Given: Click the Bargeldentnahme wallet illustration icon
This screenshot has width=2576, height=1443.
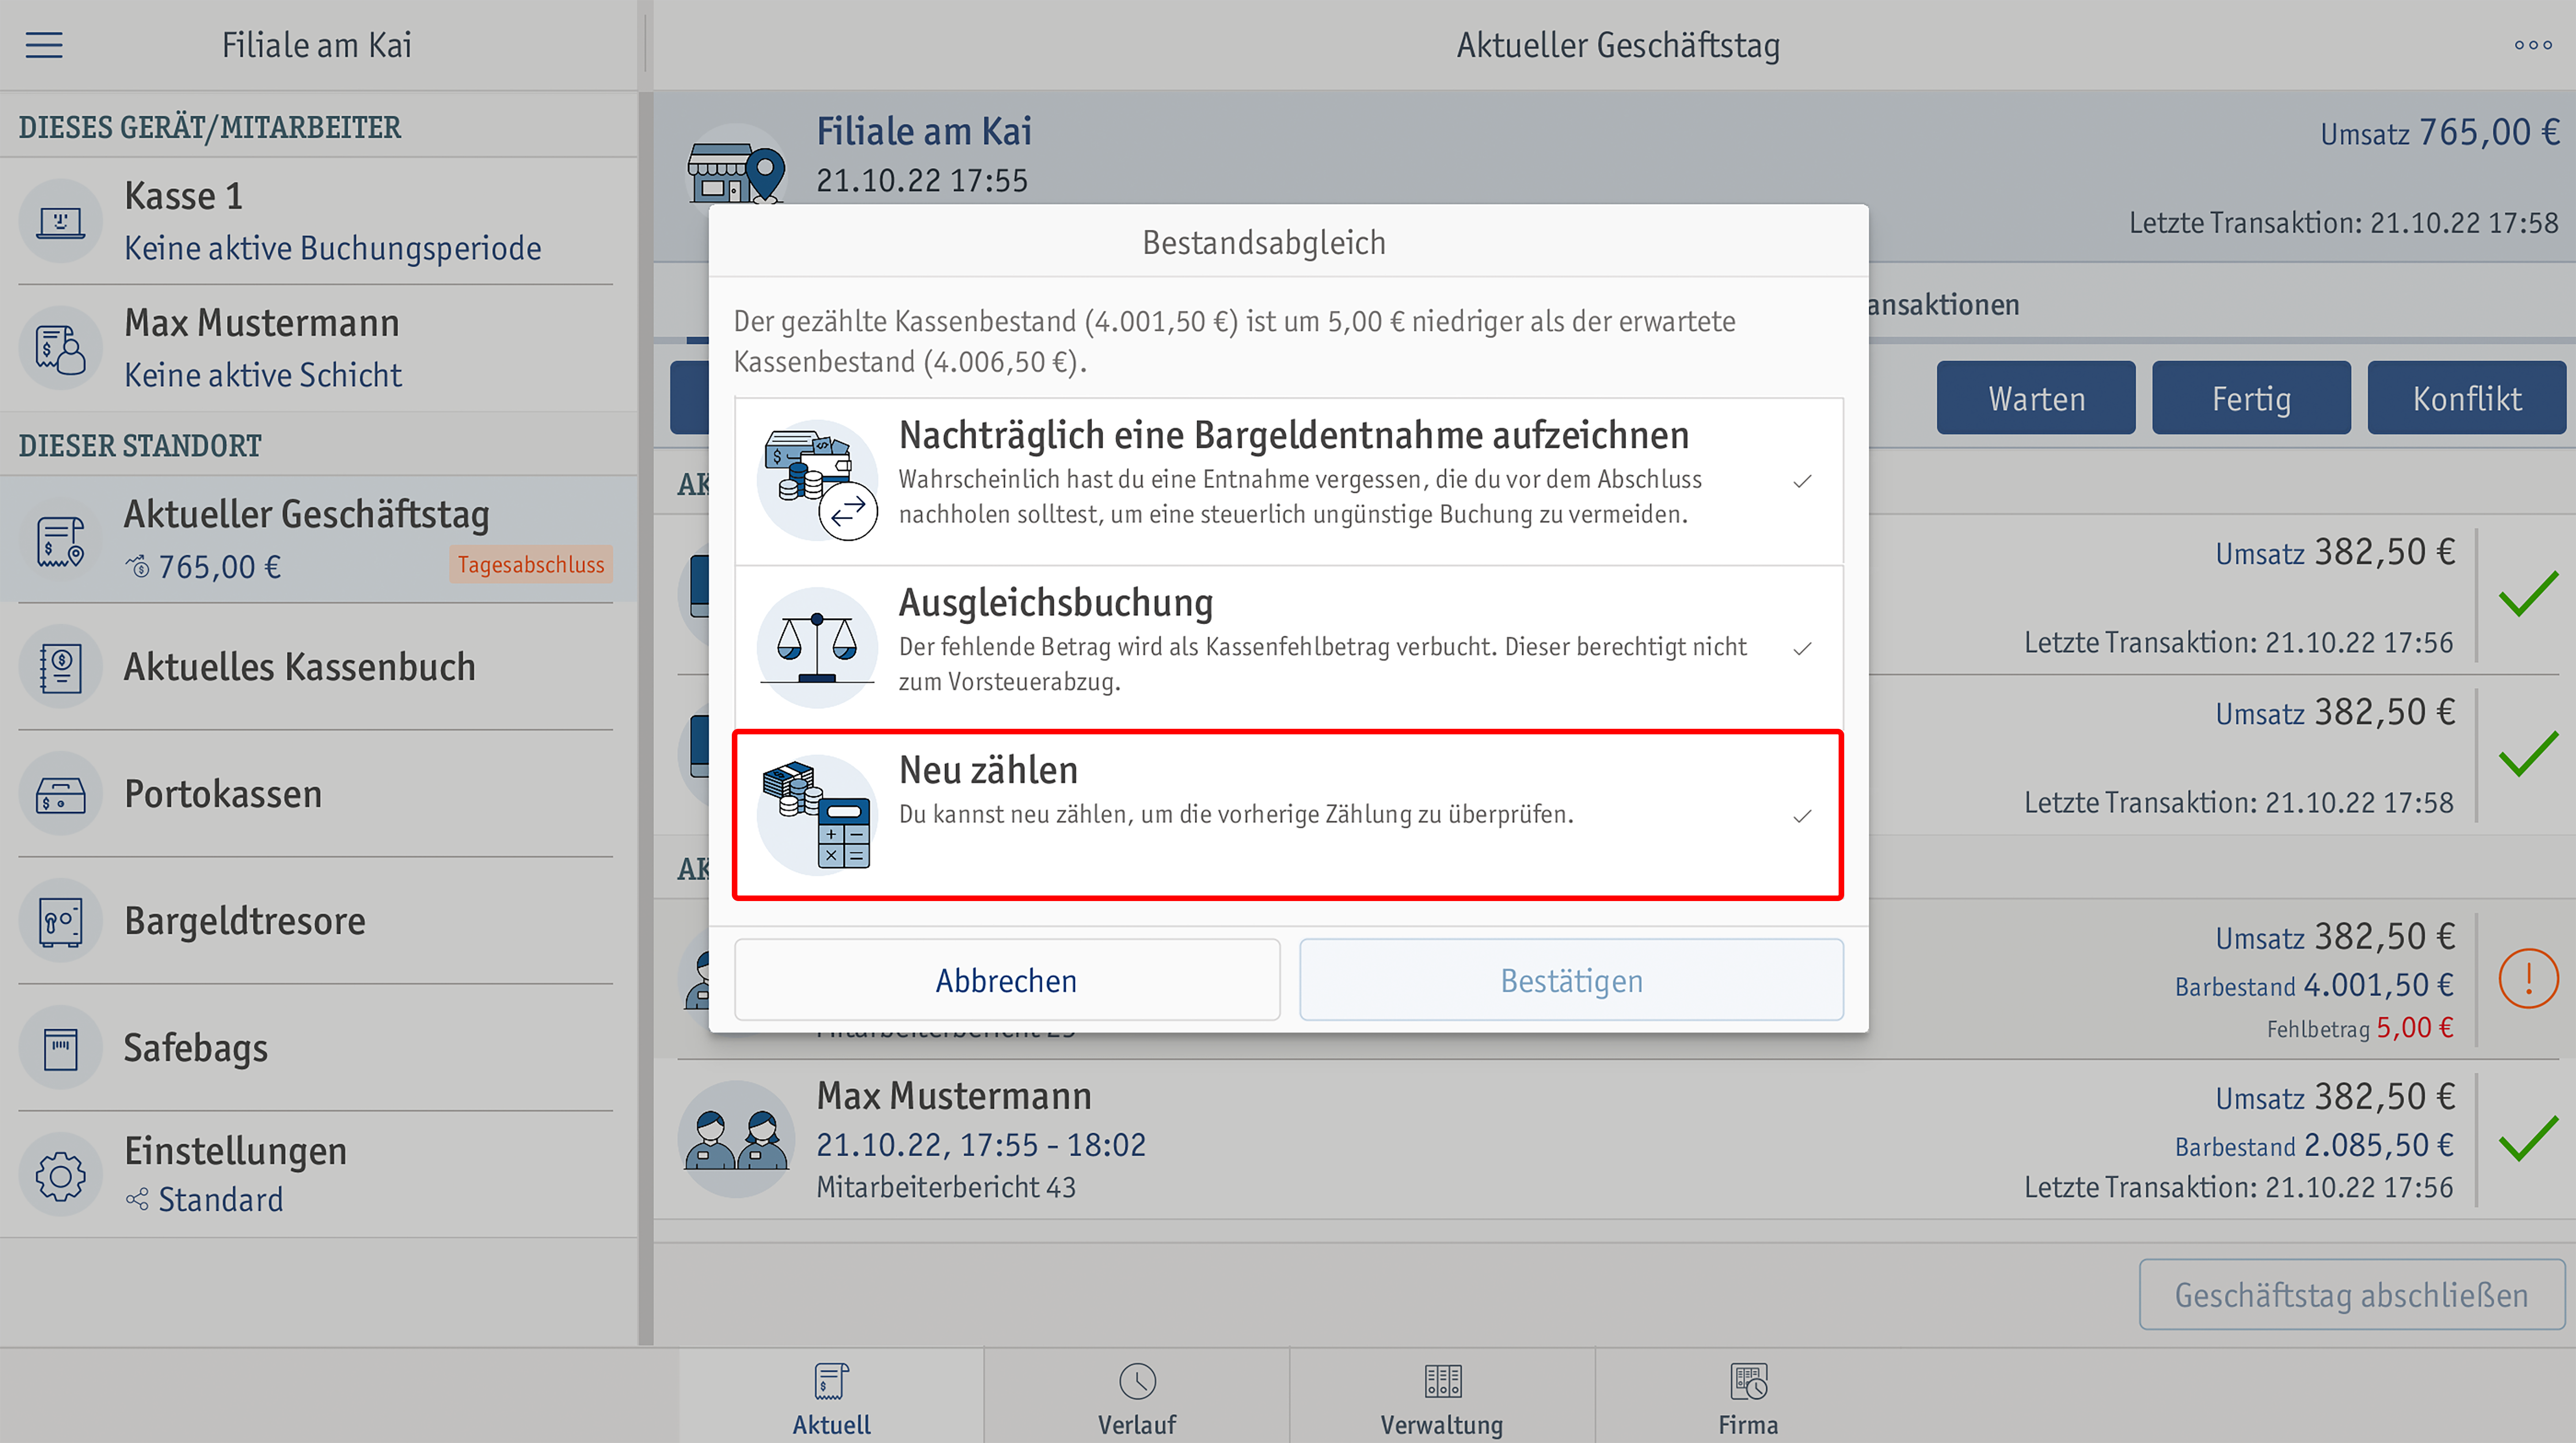Looking at the screenshot, I should (x=817, y=481).
